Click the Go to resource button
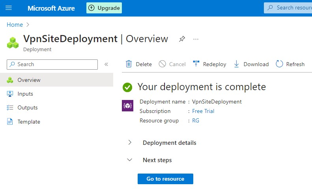This screenshot has width=312, height=196. 165,179
